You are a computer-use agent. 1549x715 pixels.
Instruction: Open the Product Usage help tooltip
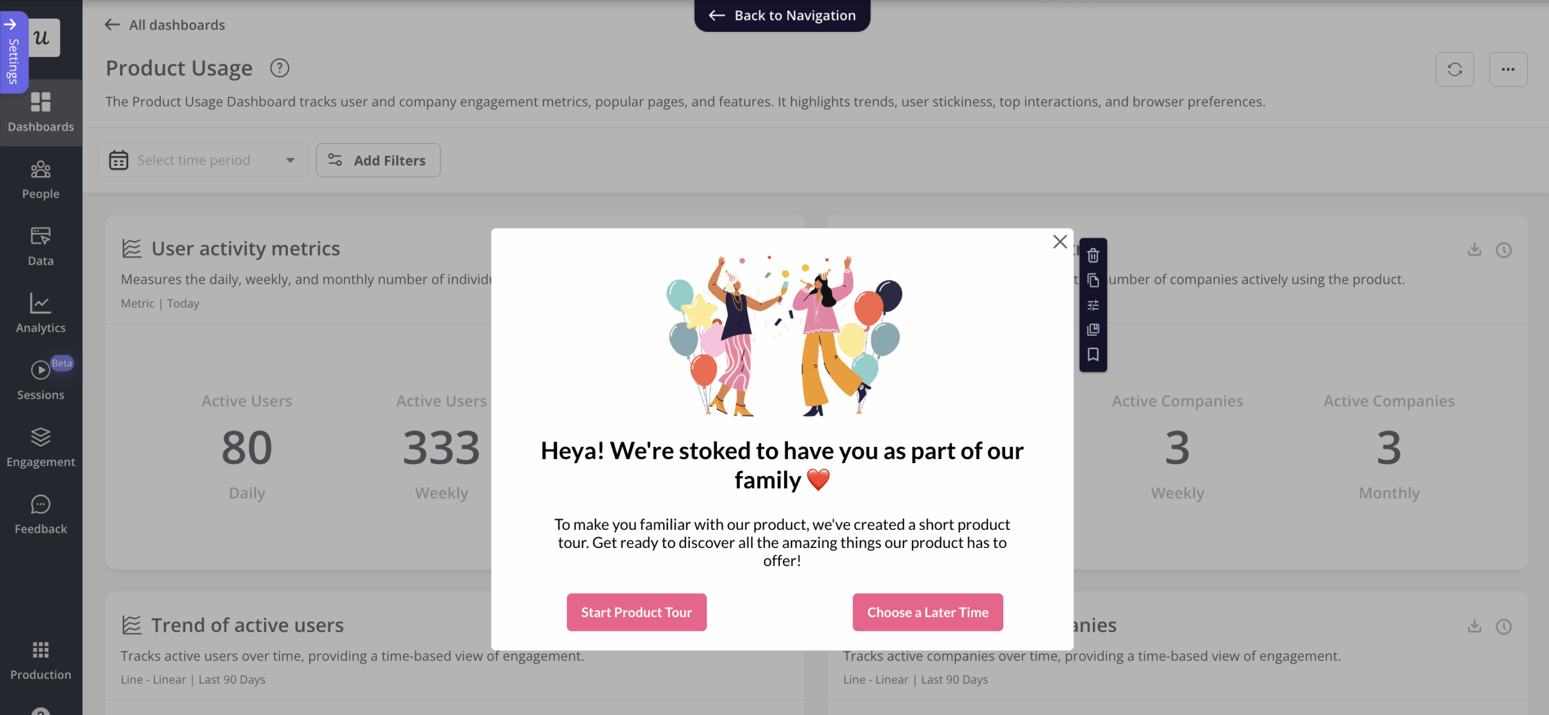click(279, 68)
